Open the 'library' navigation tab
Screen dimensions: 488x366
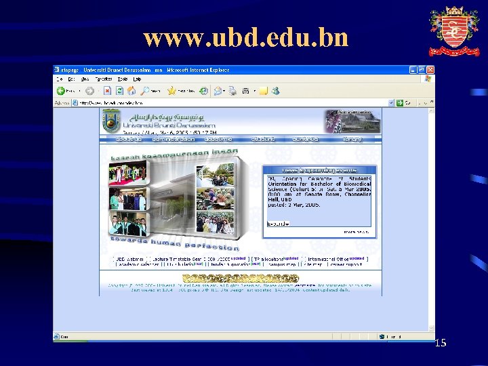[x=352, y=139]
